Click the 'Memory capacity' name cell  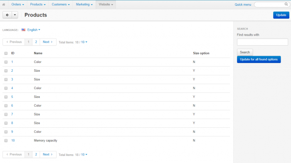(x=45, y=141)
